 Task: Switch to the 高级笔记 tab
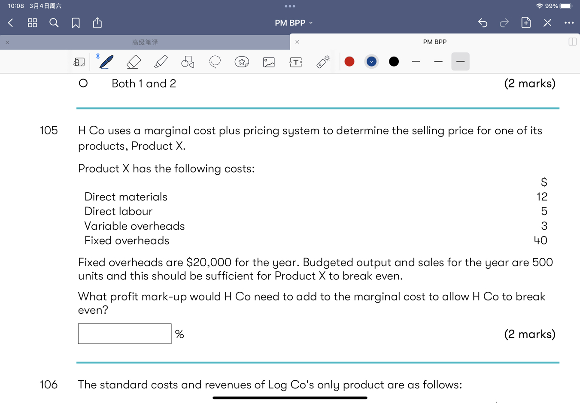pyautogui.click(x=145, y=42)
